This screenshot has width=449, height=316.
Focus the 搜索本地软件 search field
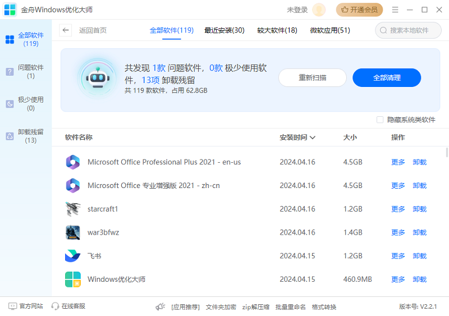tap(408, 30)
